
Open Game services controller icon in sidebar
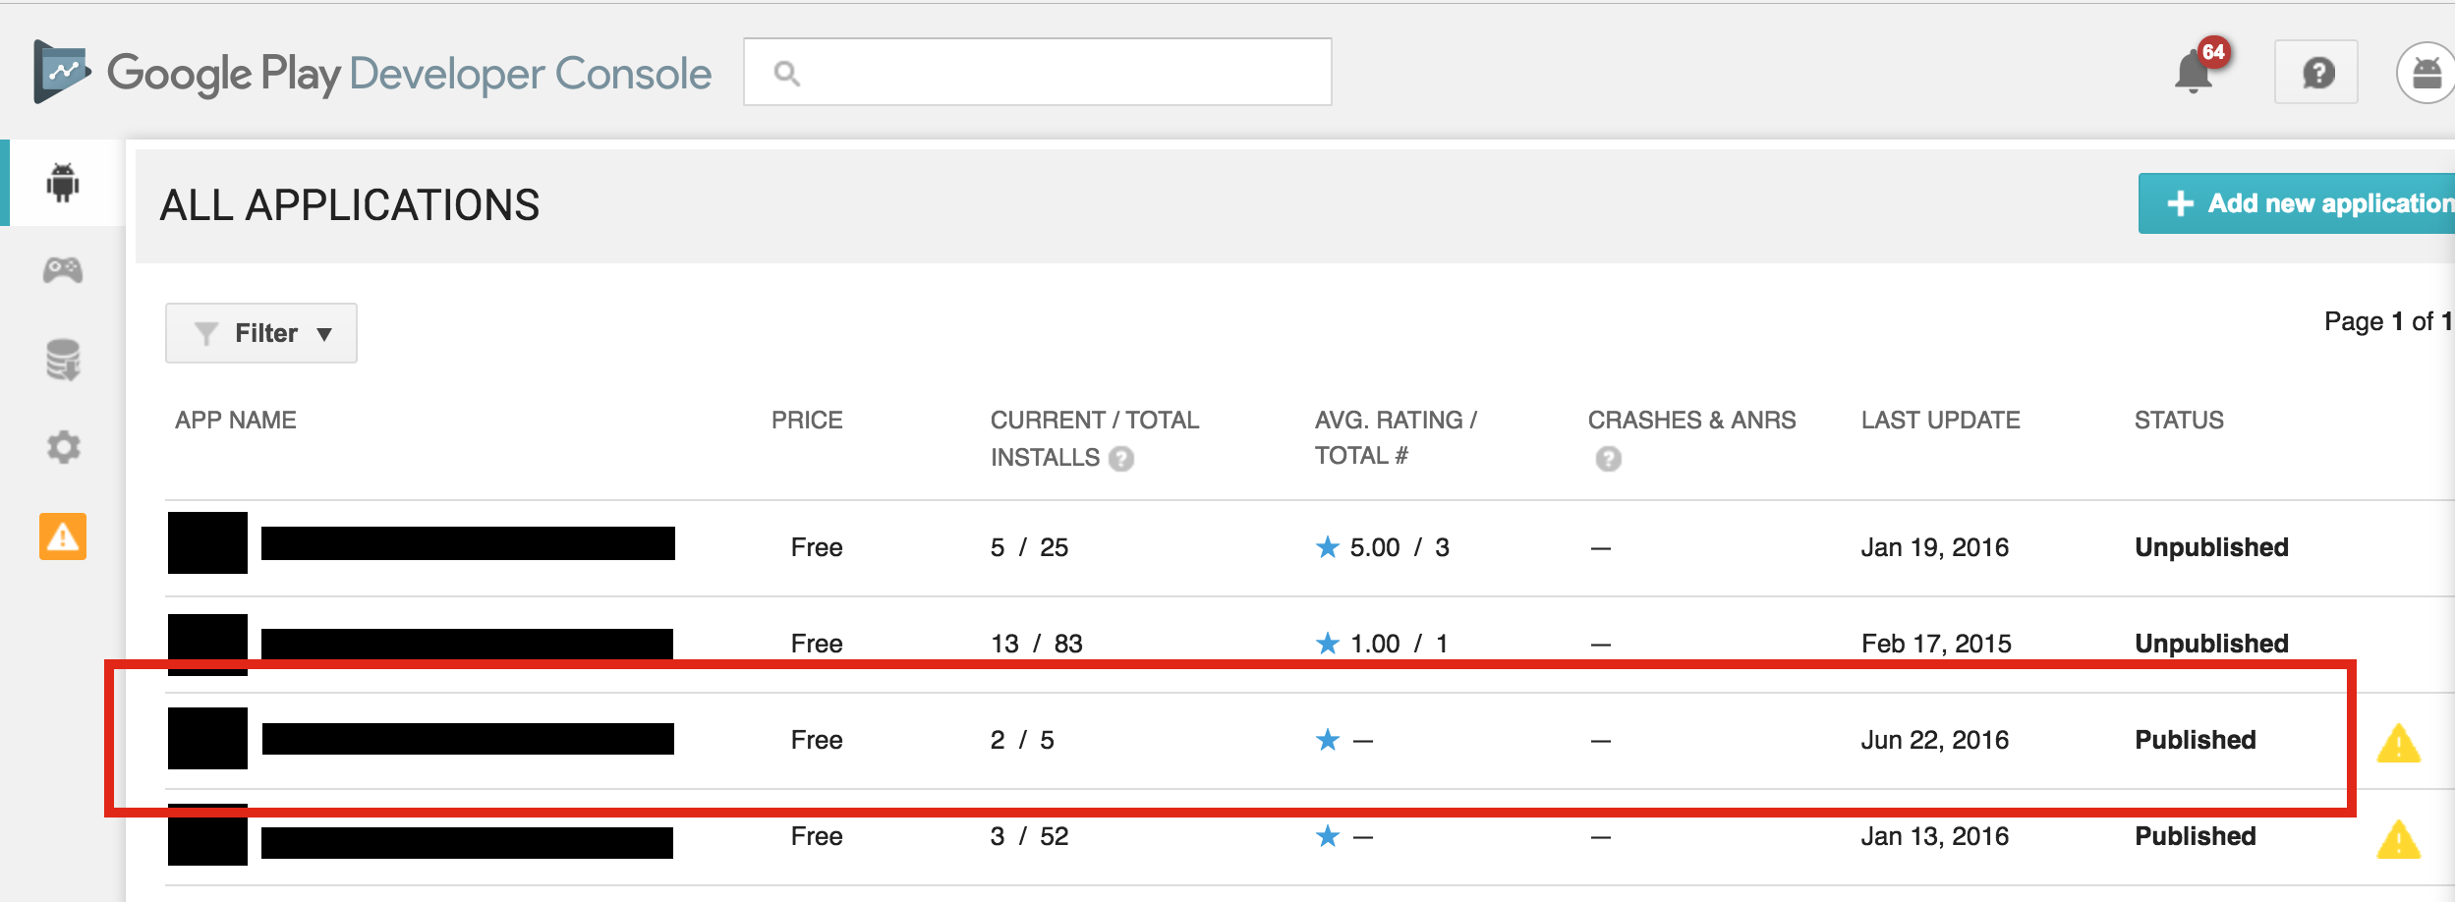63,270
